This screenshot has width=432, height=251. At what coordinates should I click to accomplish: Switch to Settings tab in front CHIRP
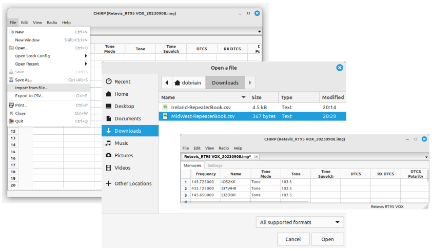click(215, 165)
